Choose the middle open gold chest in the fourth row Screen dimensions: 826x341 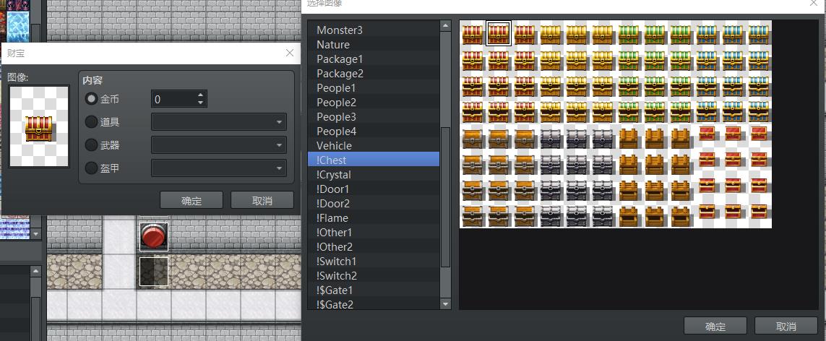pos(577,111)
